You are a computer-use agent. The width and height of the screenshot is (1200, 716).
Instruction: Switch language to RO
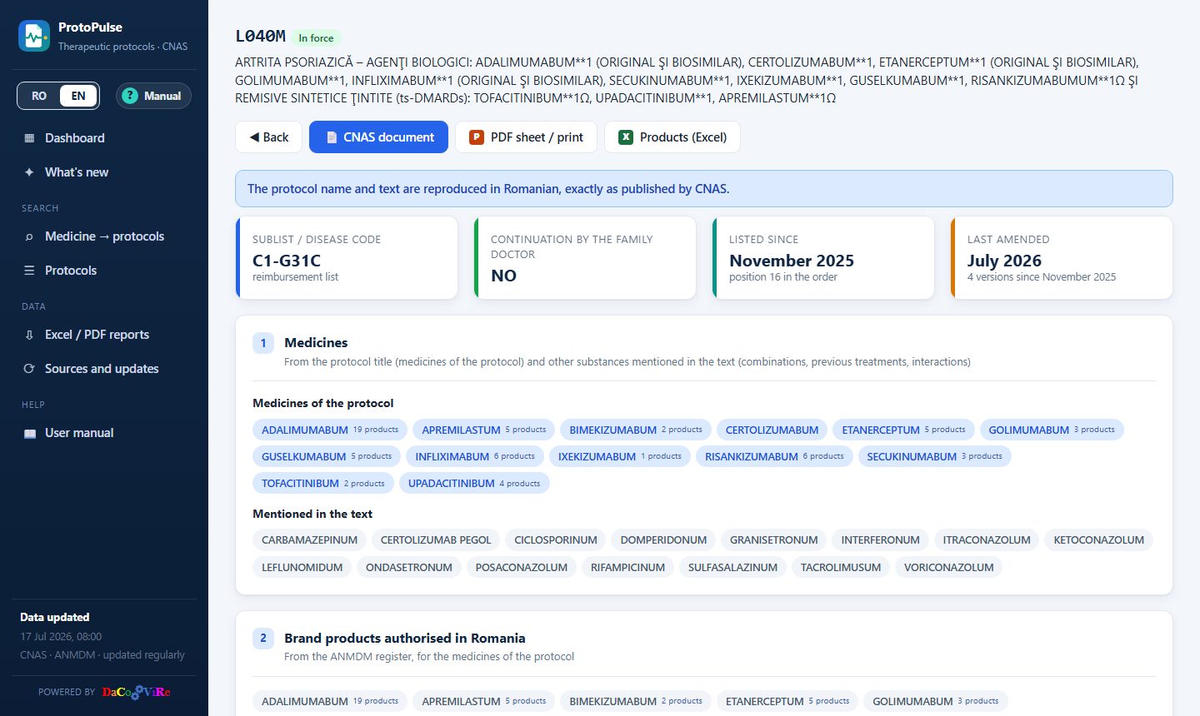[39, 96]
